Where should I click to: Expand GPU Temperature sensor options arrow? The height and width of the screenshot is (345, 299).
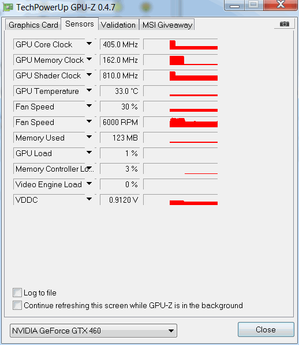click(89, 90)
